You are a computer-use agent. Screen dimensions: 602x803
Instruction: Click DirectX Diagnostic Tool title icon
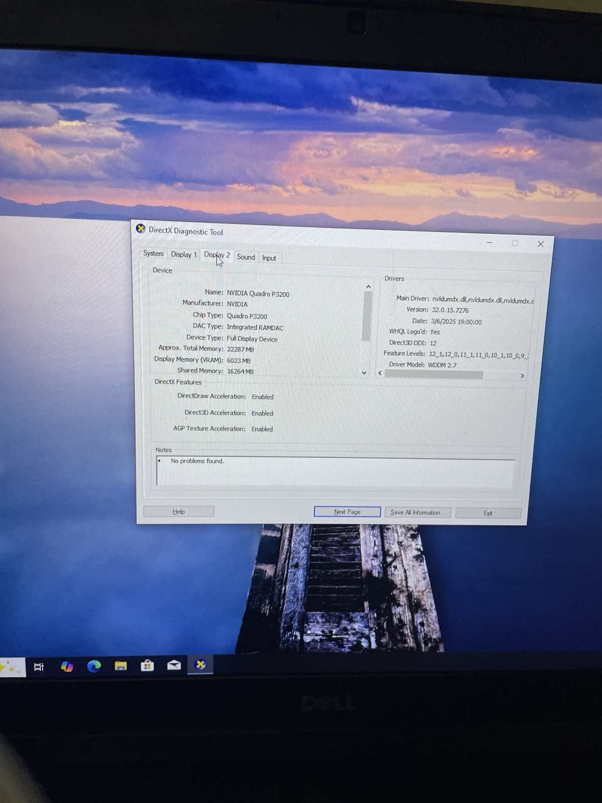141,229
